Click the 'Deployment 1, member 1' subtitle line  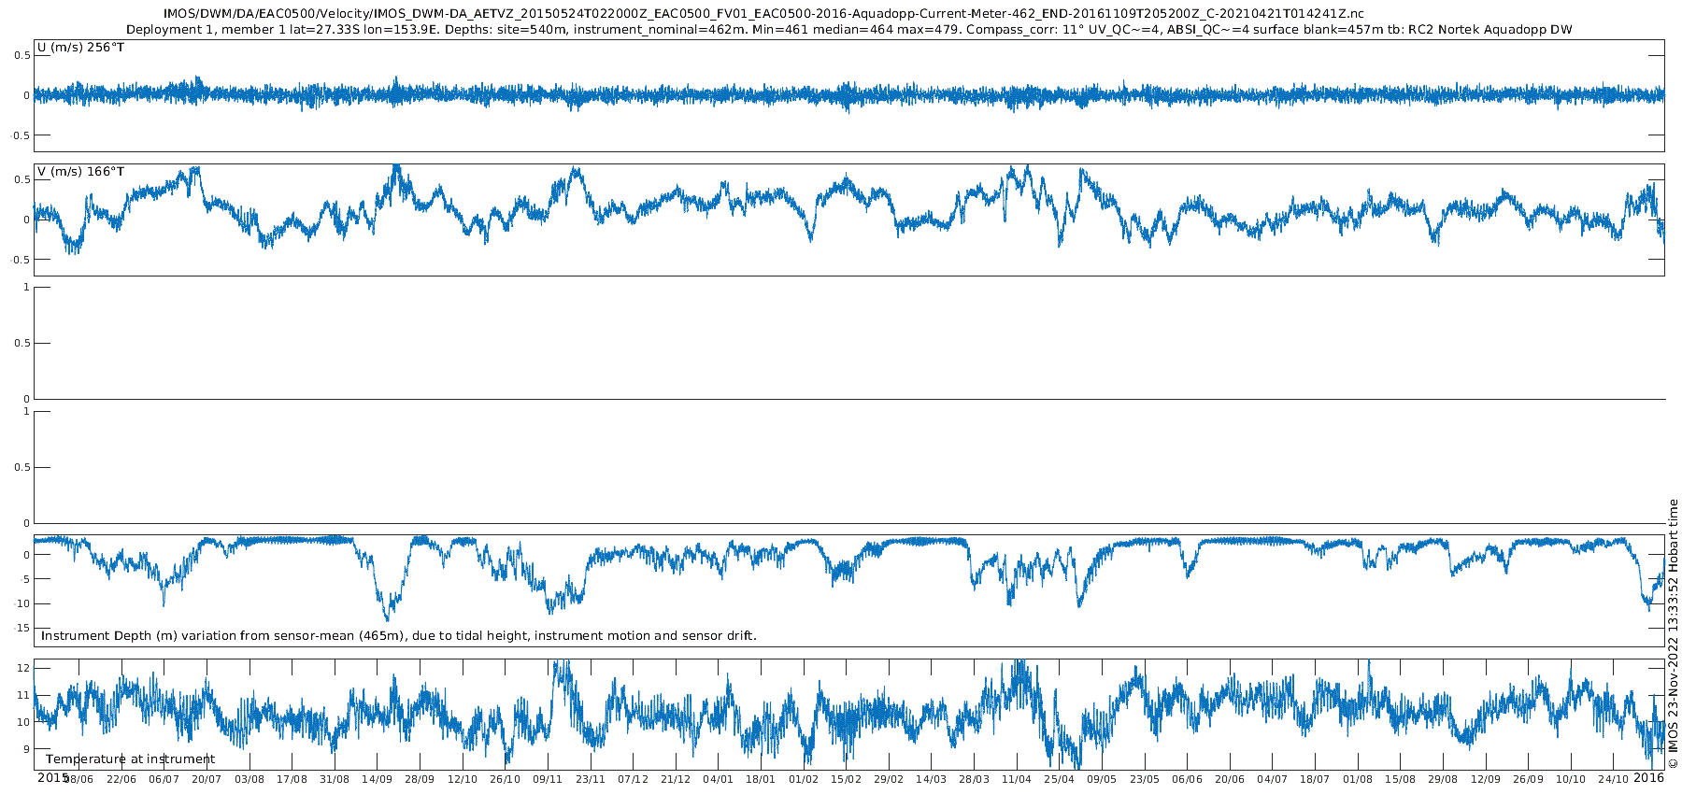[848, 30]
